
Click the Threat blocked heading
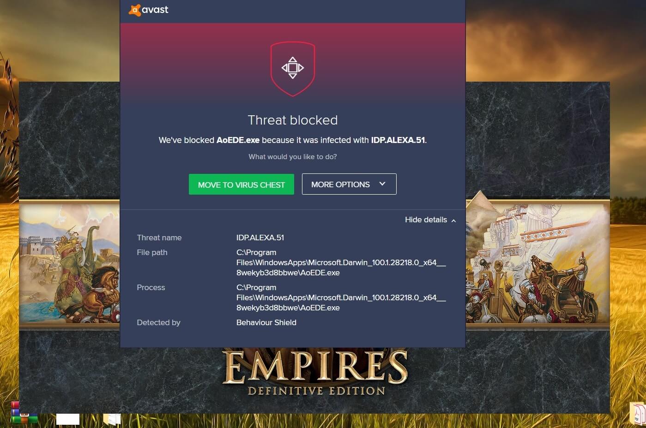pos(293,120)
